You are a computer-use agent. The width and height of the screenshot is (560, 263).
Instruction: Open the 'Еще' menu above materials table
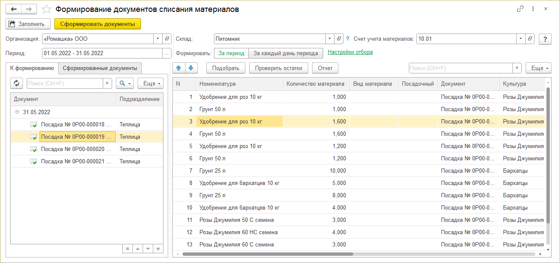[538, 68]
